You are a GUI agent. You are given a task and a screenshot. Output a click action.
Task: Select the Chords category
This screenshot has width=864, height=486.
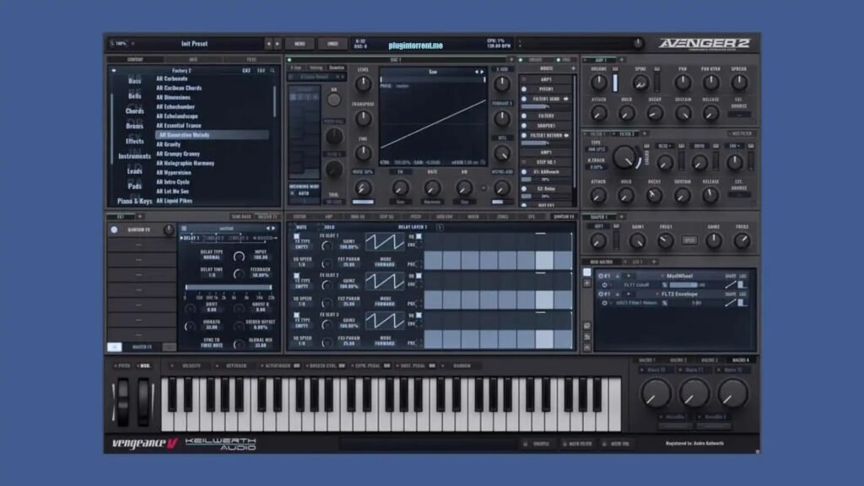(x=134, y=111)
